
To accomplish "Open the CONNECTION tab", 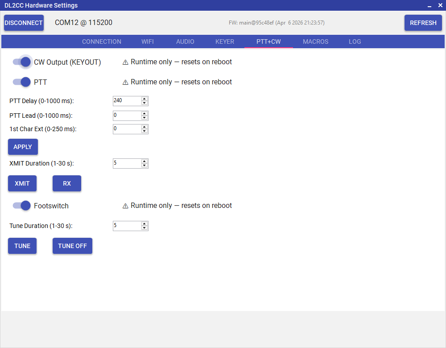I will 102,41.
